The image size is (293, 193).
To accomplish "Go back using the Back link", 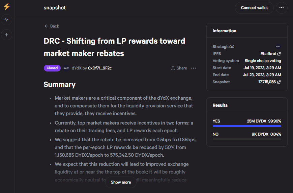I will [52, 26].
